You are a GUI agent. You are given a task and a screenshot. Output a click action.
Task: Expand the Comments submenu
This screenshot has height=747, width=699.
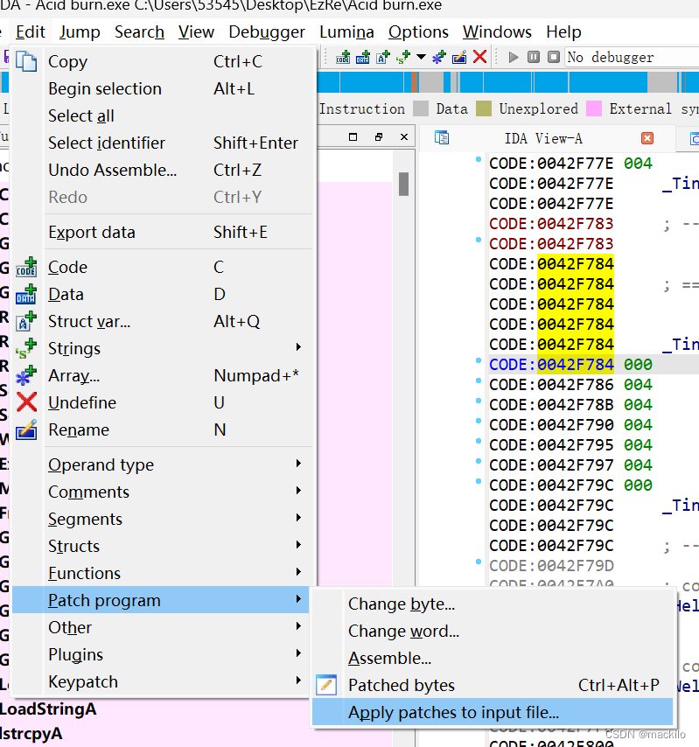pyautogui.click(x=298, y=490)
